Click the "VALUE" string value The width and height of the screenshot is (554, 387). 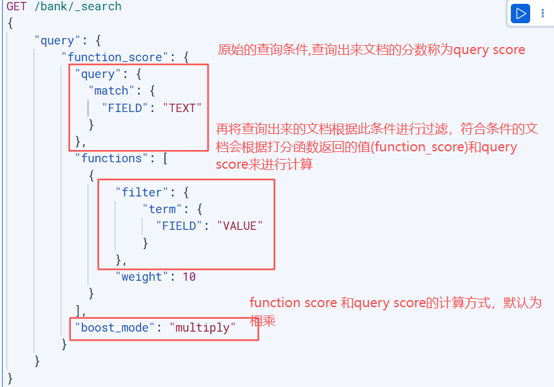tap(240, 226)
